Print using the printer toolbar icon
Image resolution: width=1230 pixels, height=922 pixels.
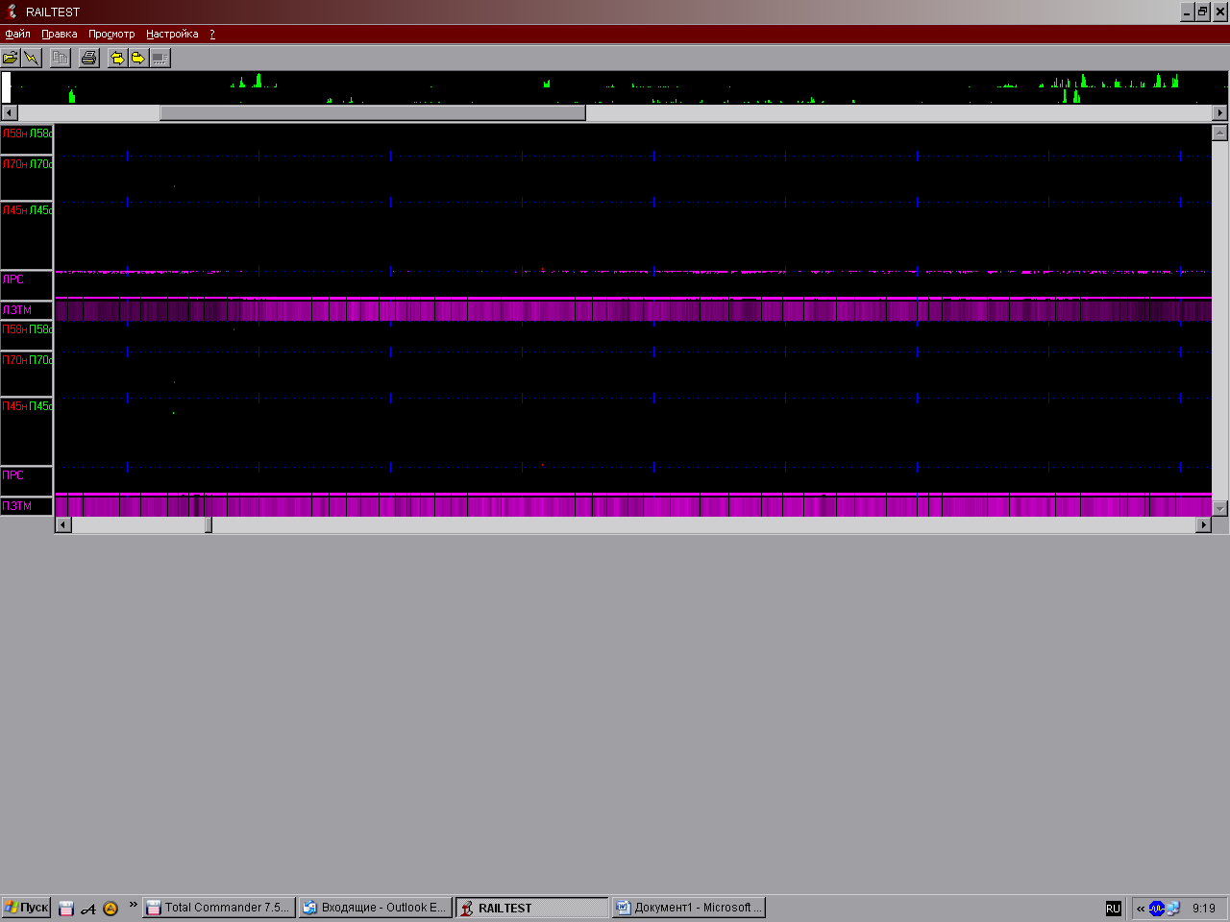(x=89, y=59)
